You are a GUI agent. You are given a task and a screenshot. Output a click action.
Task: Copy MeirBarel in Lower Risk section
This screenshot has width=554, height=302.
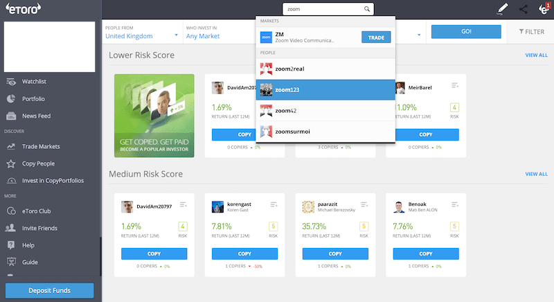tap(427, 134)
